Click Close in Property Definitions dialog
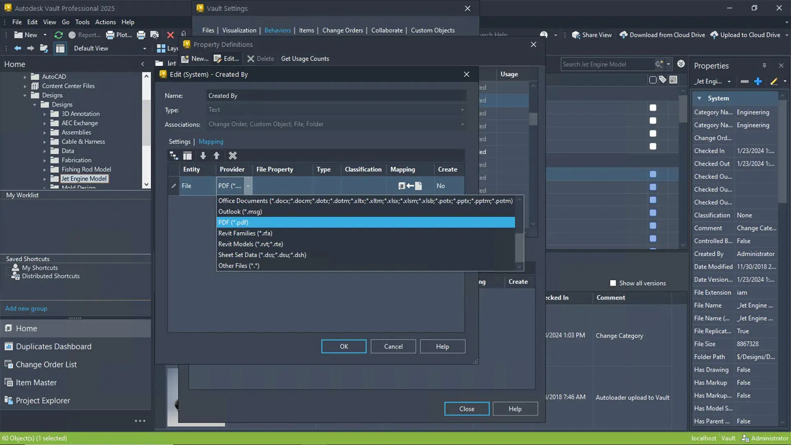This screenshot has height=445, width=791. click(467, 409)
